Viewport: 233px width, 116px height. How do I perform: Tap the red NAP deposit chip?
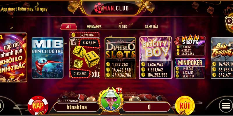pos(38,106)
